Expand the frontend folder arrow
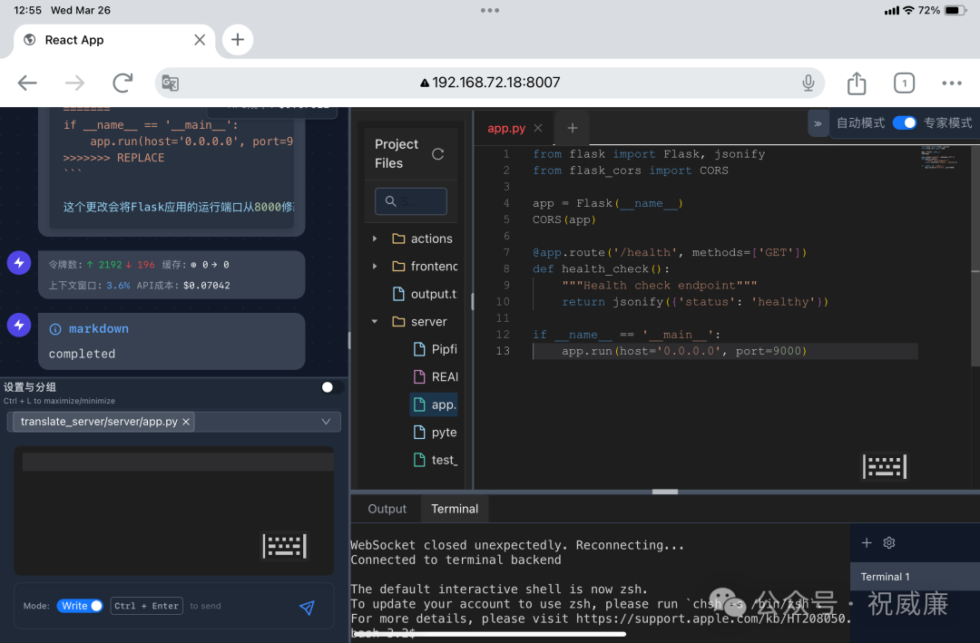The width and height of the screenshot is (980, 643). (x=375, y=267)
